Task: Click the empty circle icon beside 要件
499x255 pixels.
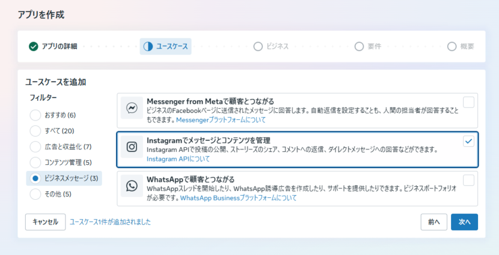Action: (x=360, y=46)
